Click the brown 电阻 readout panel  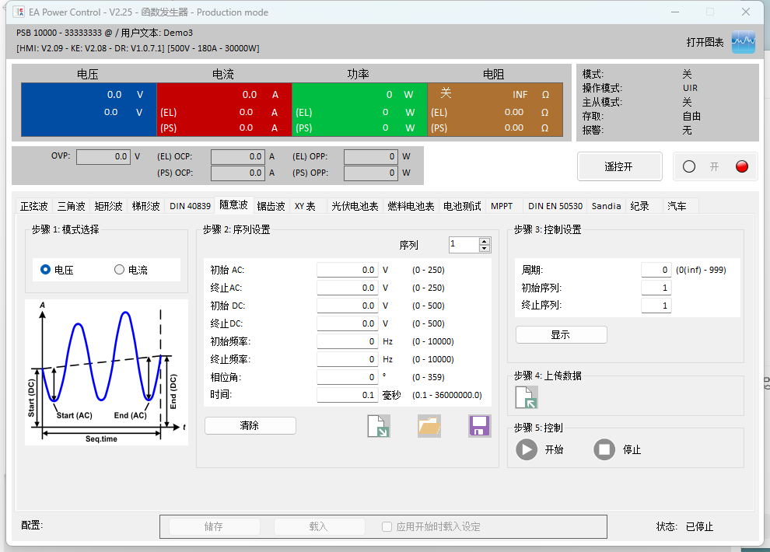tap(495, 110)
